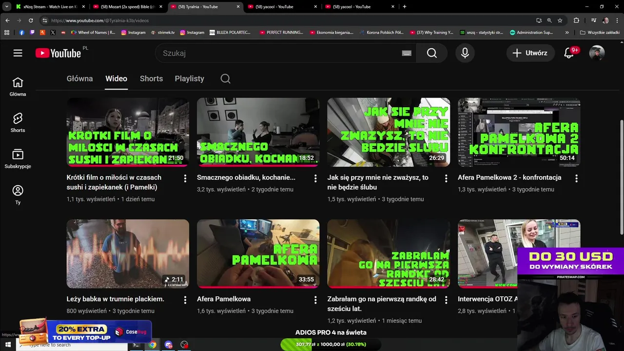Open 'Smacznego obiadku, kochanie...' title link
Screen dimensions: 624x351
click(x=246, y=177)
